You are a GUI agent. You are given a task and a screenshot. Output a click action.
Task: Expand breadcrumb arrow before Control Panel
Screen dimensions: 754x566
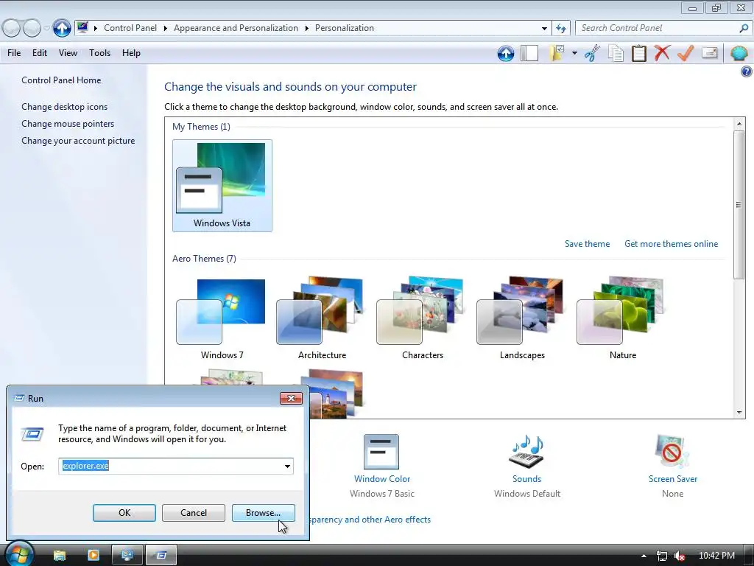pyautogui.click(x=95, y=29)
